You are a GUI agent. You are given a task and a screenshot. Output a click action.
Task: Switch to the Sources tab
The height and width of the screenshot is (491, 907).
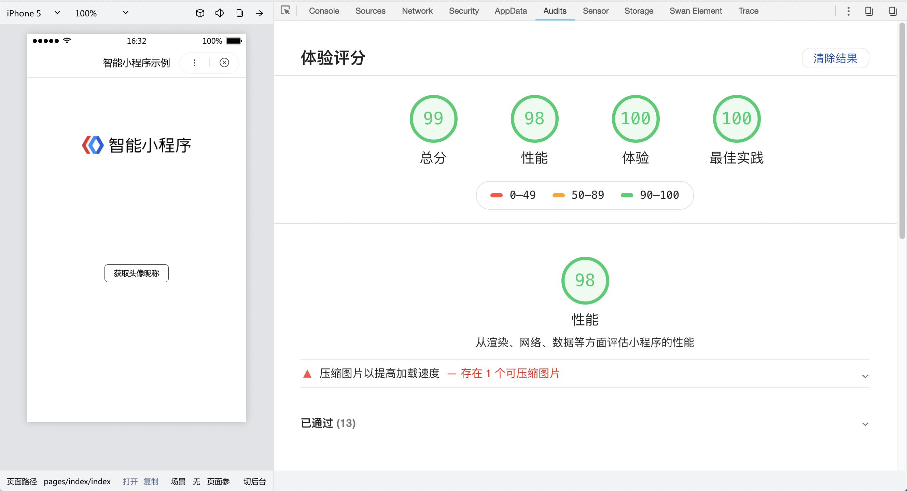tap(371, 11)
